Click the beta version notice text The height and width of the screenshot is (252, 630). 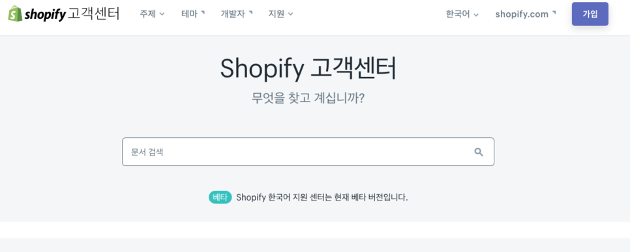322,197
